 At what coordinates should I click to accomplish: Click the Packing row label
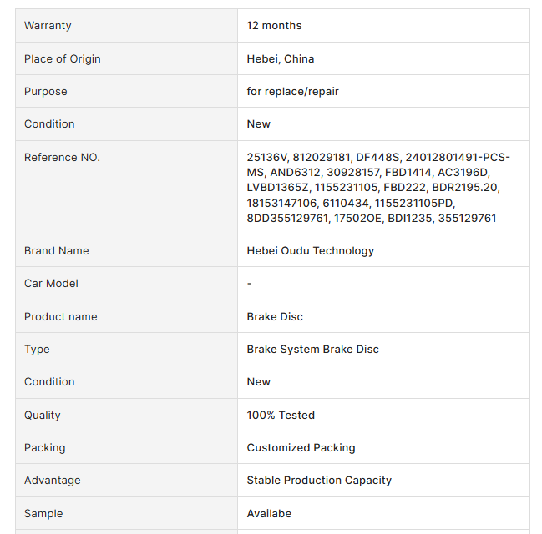click(45, 447)
